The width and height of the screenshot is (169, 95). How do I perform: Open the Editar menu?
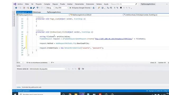pos(27,4)
